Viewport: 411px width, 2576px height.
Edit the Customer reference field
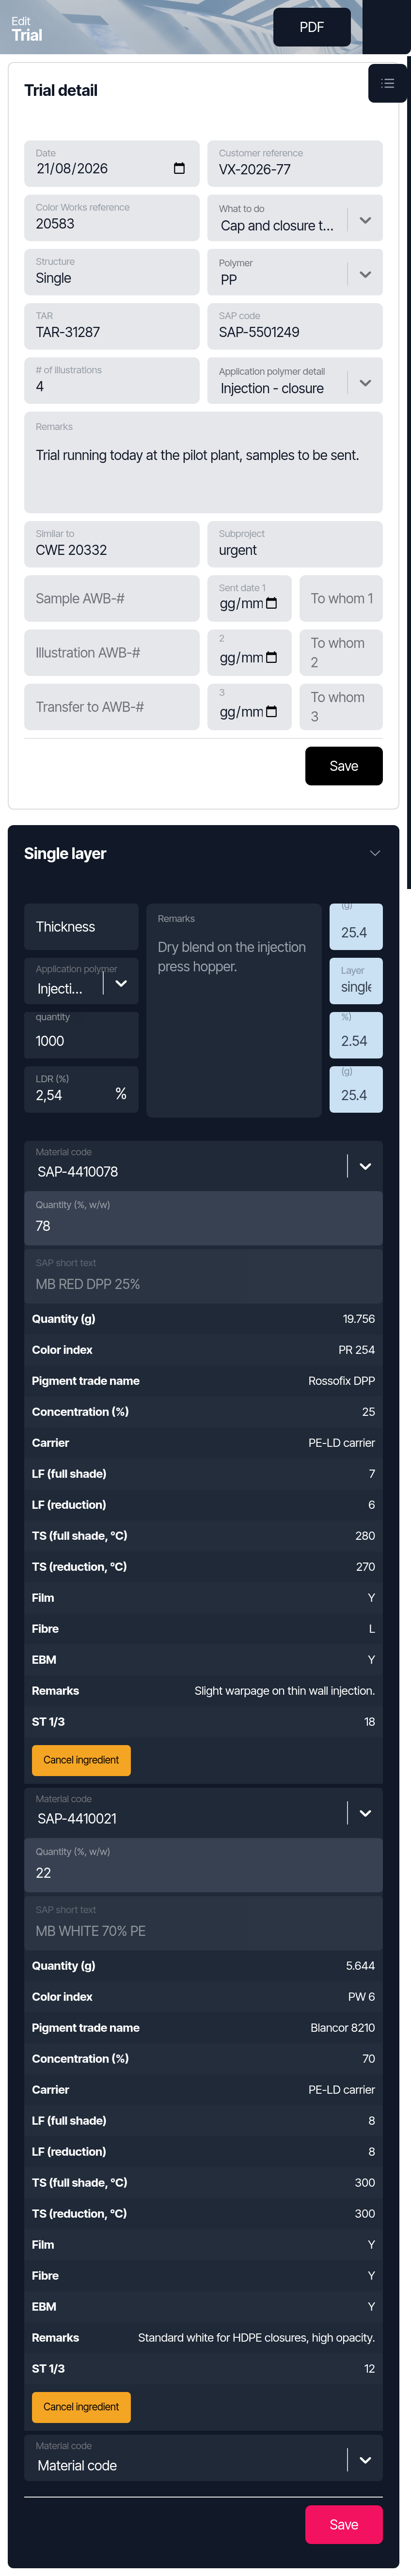(295, 163)
